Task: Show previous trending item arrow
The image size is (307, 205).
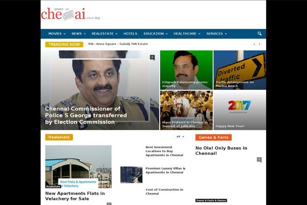Action: pos(254,44)
